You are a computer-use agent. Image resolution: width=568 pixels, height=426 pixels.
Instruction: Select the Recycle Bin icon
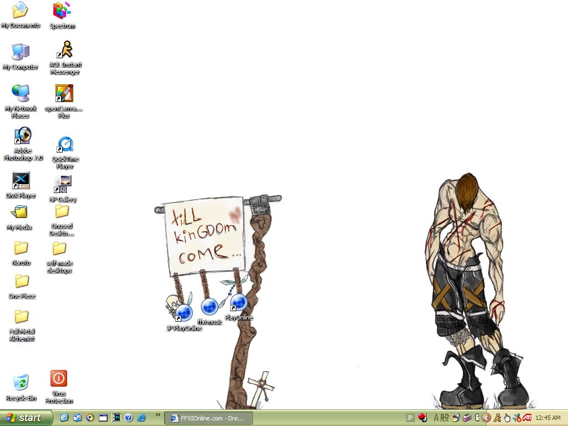tap(21, 387)
